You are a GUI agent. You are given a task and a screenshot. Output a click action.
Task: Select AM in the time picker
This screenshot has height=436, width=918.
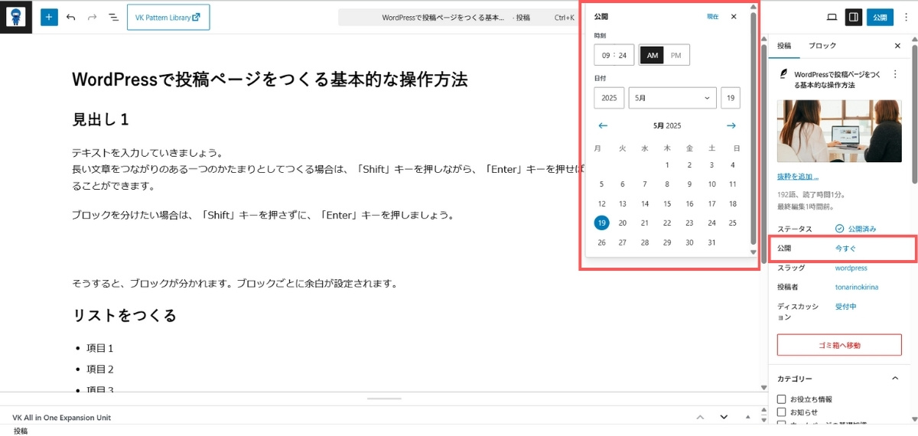pyautogui.click(x=653, y=55)
